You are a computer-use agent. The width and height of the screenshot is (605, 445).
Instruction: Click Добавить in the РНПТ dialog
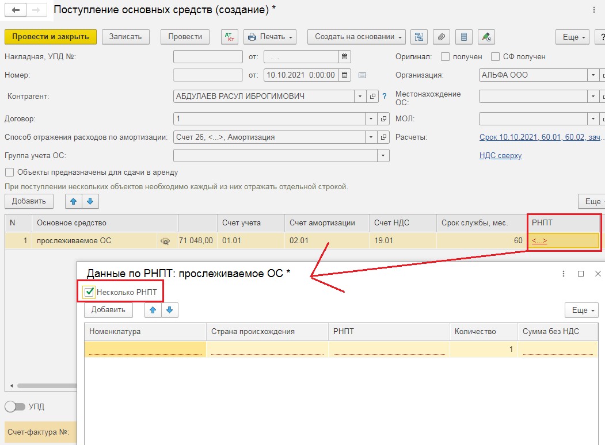coord(108,310)
